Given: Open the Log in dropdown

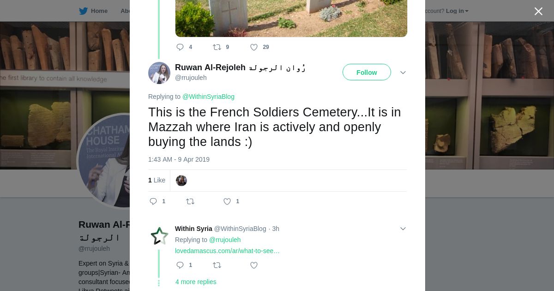Looking at the screenshot, I should (457, 11).
